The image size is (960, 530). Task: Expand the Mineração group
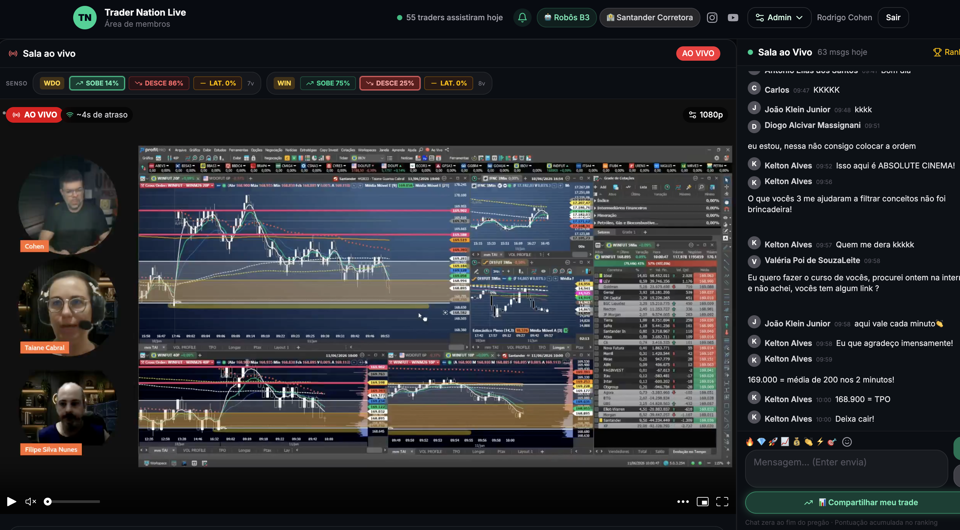point(595,215)
